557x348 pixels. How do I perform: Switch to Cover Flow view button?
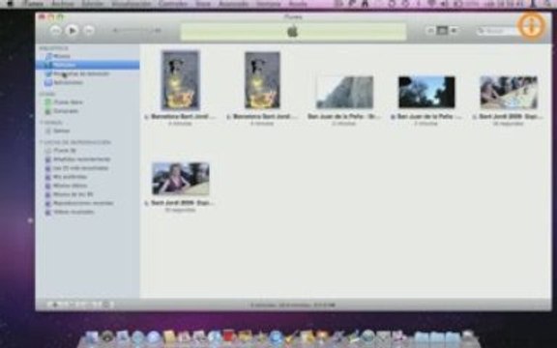click(454, 31)
